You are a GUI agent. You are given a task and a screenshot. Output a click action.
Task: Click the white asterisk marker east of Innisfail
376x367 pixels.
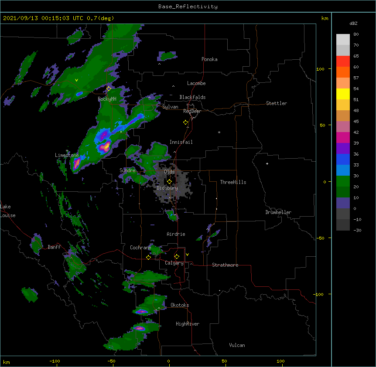pos(219,132)
